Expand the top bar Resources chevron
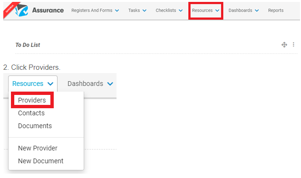Viewport: 301px width, 178px height. click(x=217, y=10)
